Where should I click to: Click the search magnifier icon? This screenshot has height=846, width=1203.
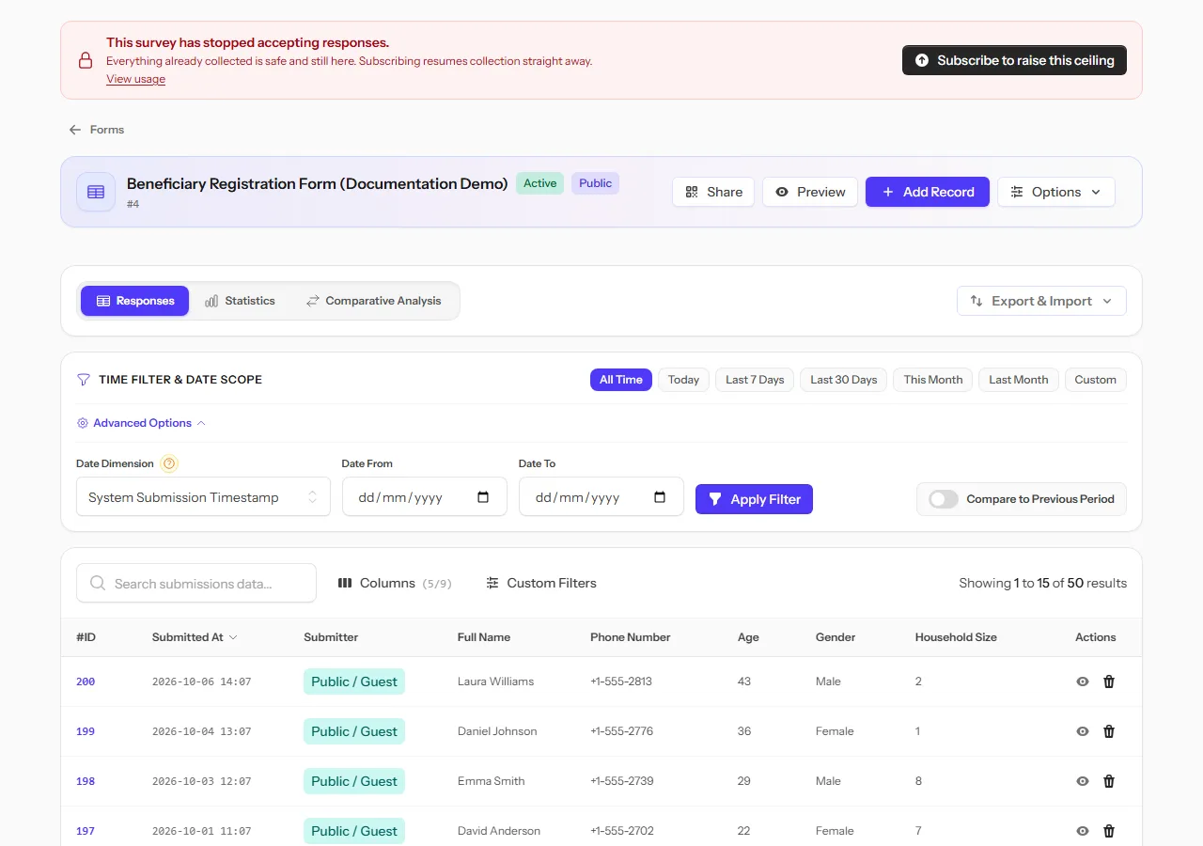coord(98,584)
